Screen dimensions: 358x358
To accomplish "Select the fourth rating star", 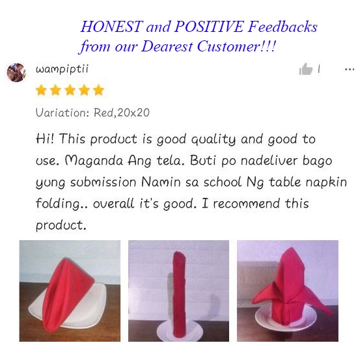I will pyautogui.click(x=84, y=90).
